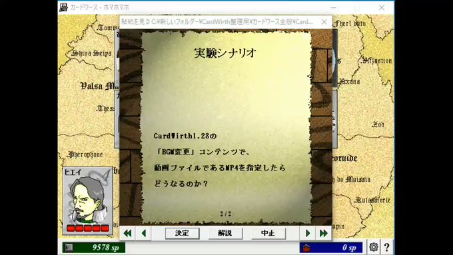
Task: Open the 解説 description button
Action: point(225,233)
